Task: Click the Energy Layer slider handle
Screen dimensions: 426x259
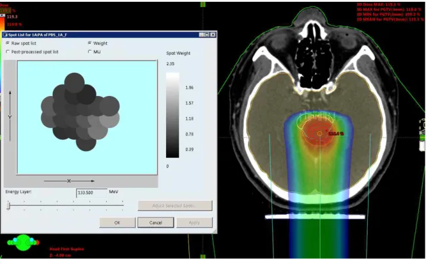Action: click(8, 206)
